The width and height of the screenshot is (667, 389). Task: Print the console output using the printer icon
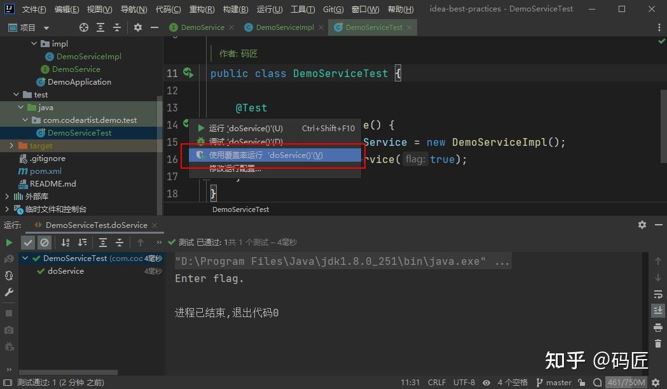658,327
